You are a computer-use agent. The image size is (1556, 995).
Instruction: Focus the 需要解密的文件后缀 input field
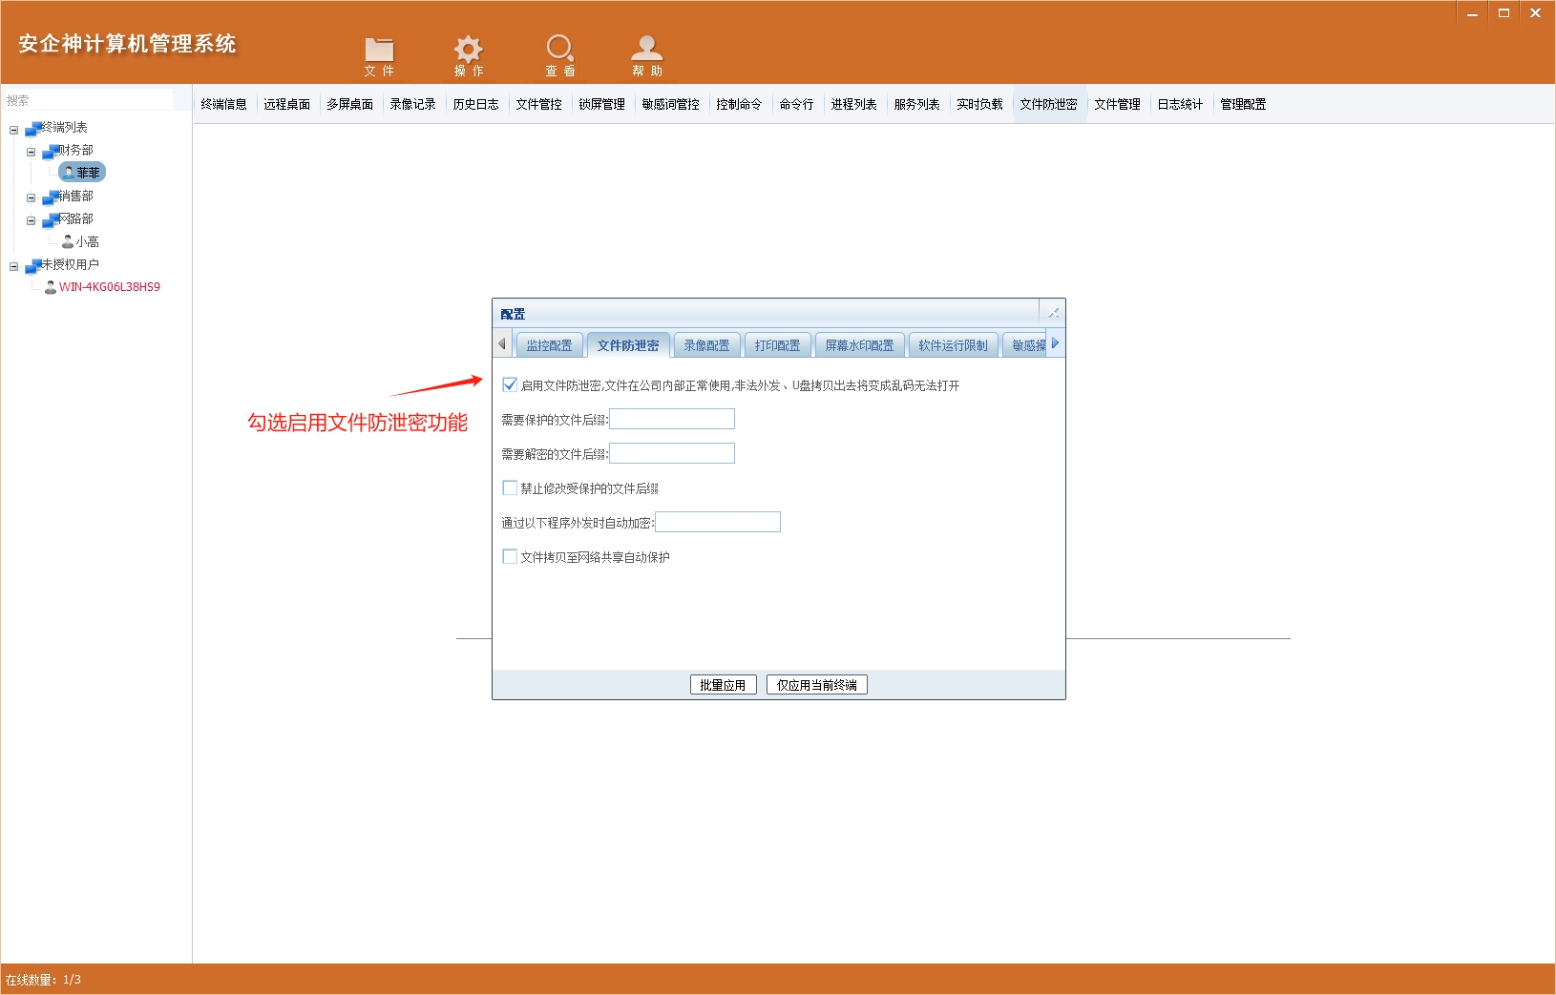672,453
